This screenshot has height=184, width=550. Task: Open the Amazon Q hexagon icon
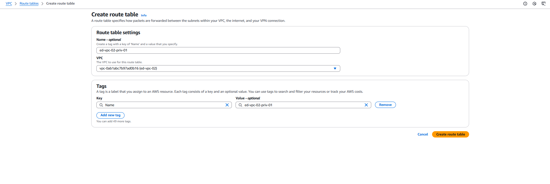534,4
